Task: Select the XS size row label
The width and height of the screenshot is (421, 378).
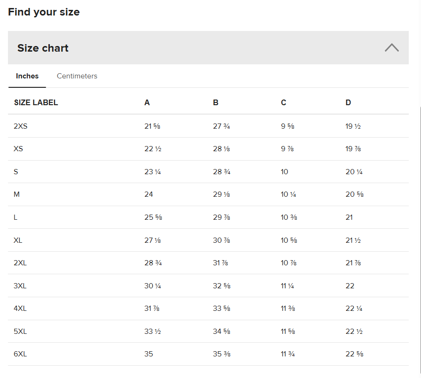Action: (x=18, y=149)
